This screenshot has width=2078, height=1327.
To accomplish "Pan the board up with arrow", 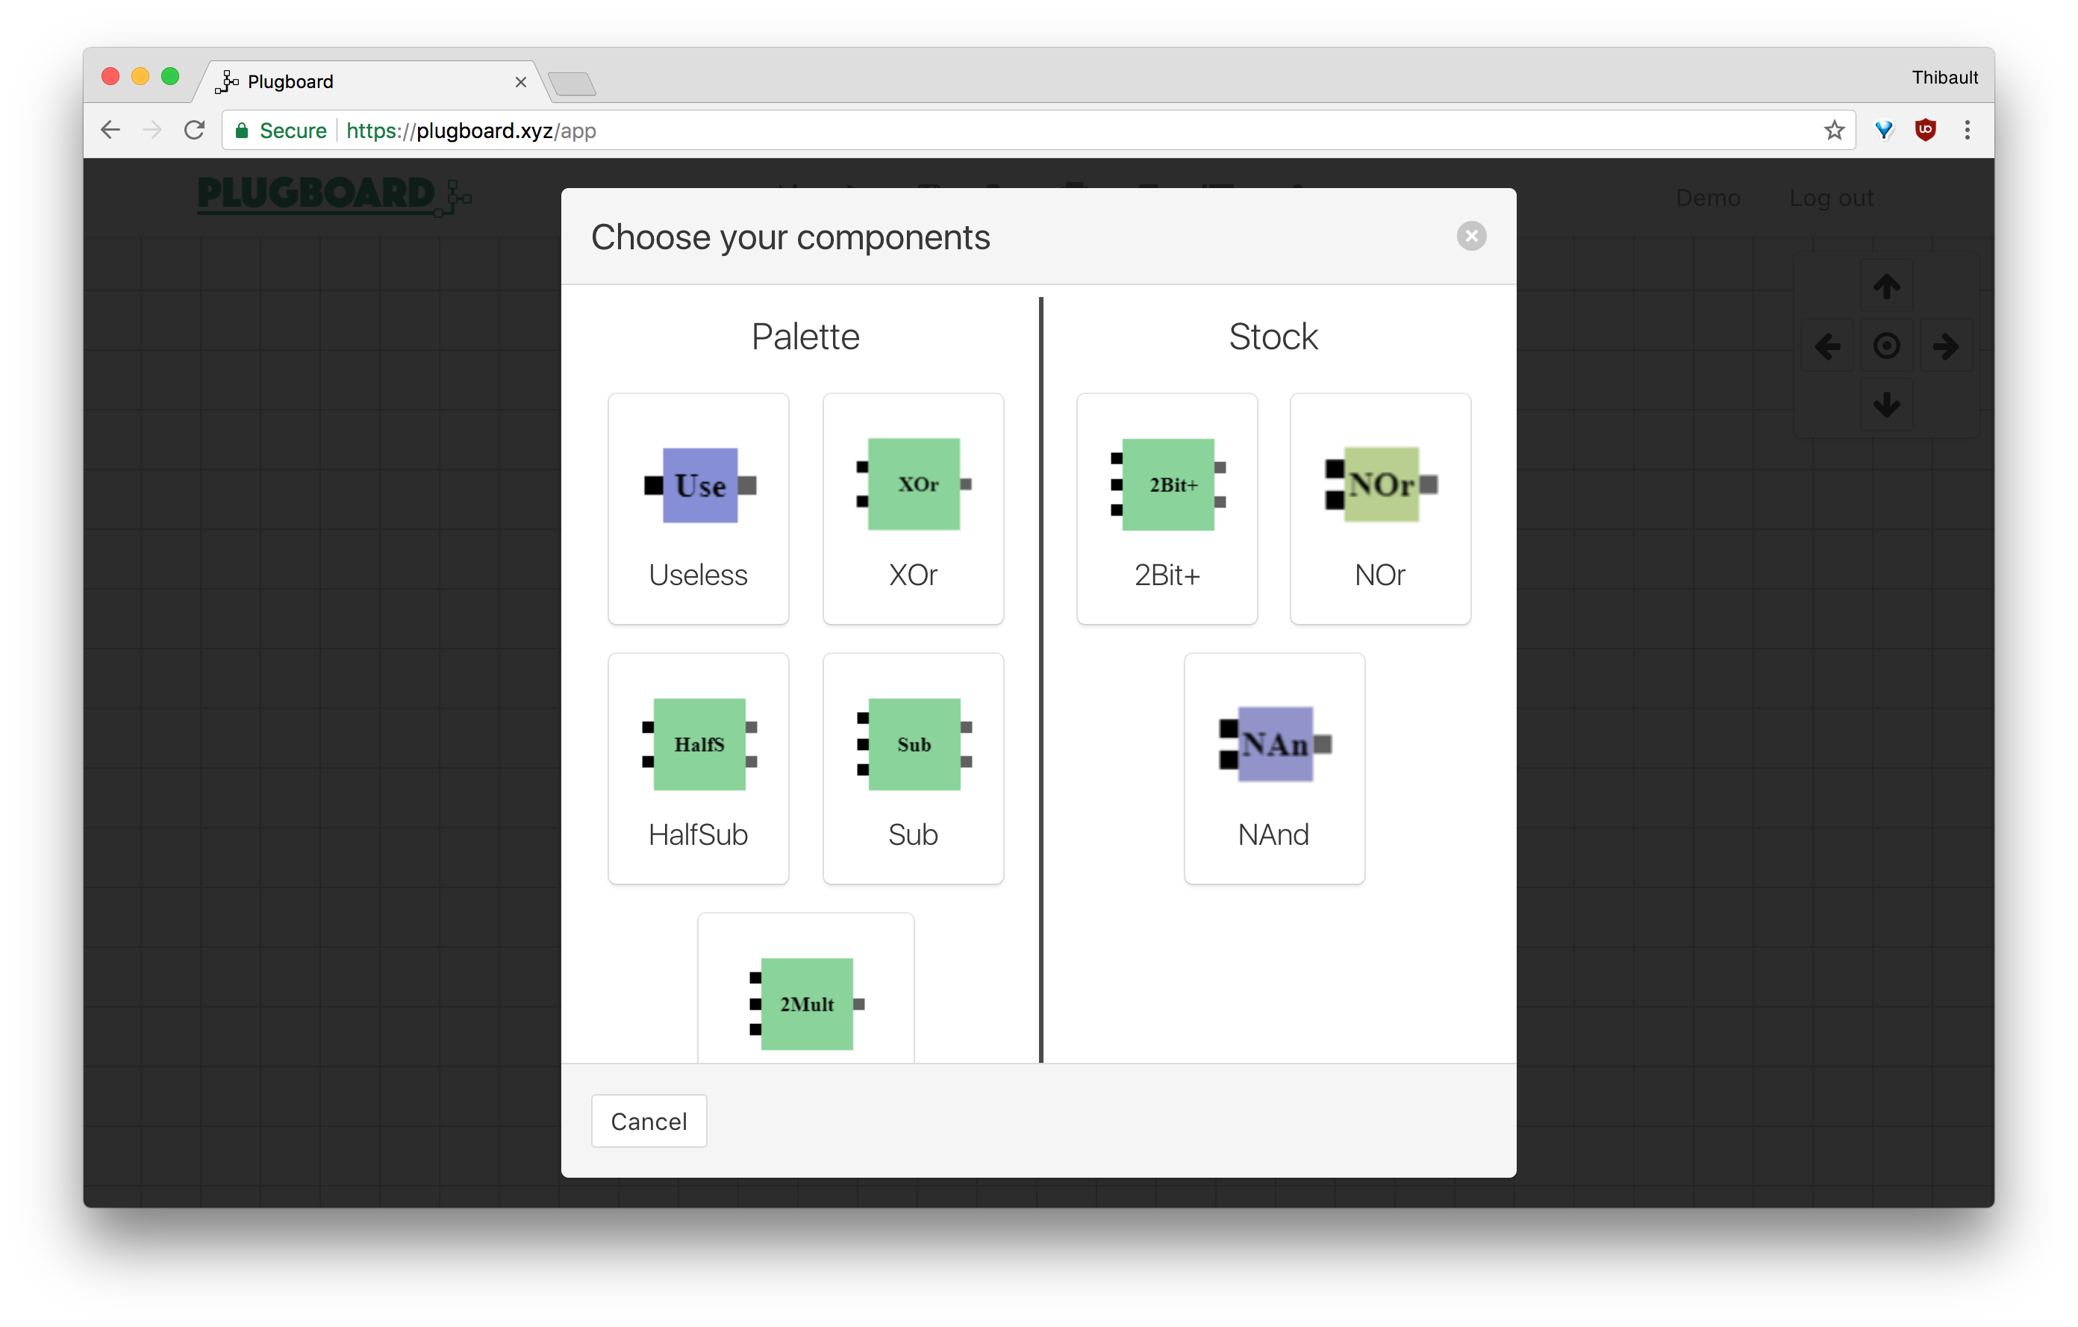I will [x=1885, y=287].
